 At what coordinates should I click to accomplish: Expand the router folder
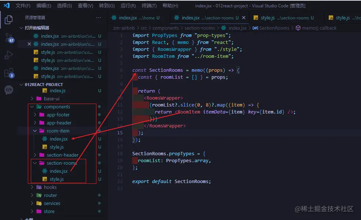click(x=32, y=195)
